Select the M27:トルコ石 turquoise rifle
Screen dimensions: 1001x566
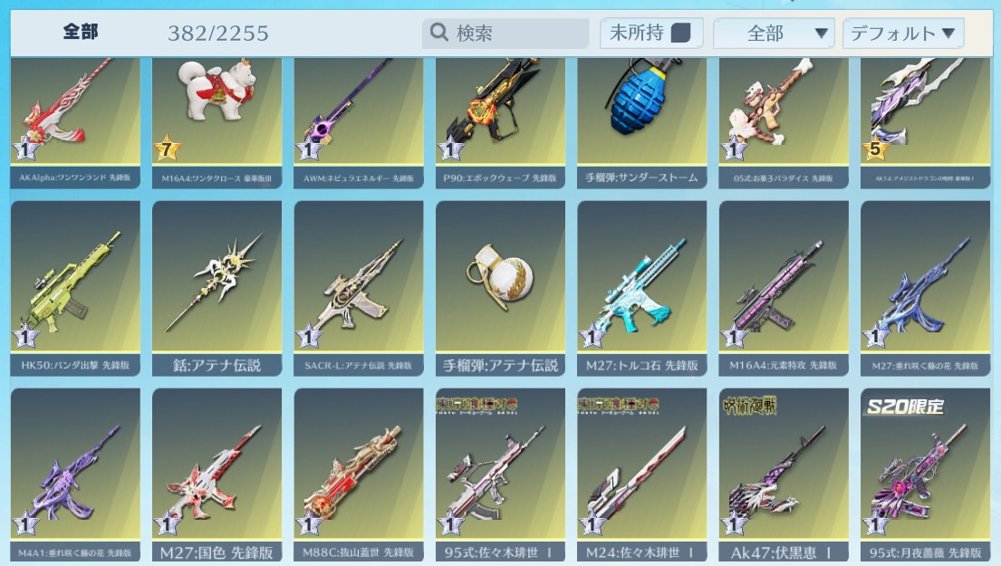(x=641, y=288)
